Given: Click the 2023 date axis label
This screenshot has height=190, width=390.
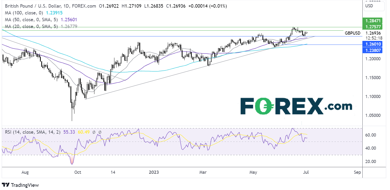Looking at the screenshot, I should [x=154, y=172].
